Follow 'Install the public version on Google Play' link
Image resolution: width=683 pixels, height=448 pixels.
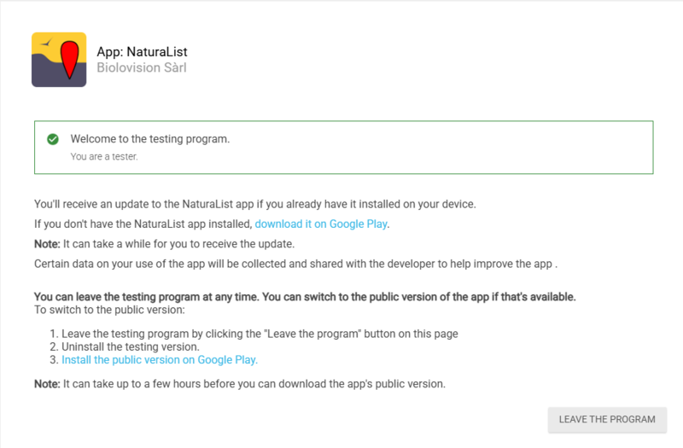point(160,360)
